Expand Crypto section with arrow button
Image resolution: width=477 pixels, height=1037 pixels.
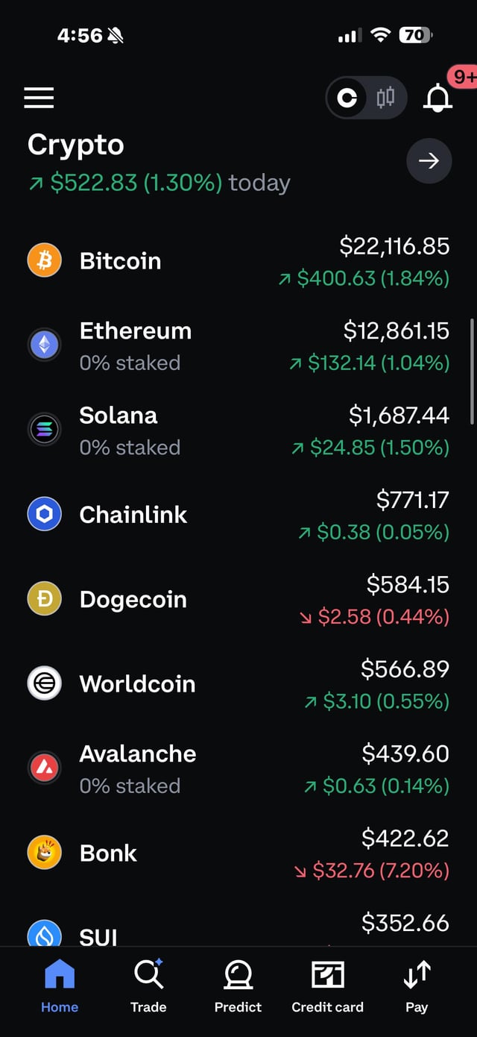pyautogui.click(x=429, y=160)
